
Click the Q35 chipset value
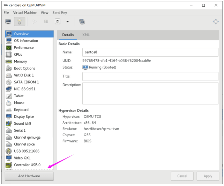pyautogui.click(x=87, y=135)
